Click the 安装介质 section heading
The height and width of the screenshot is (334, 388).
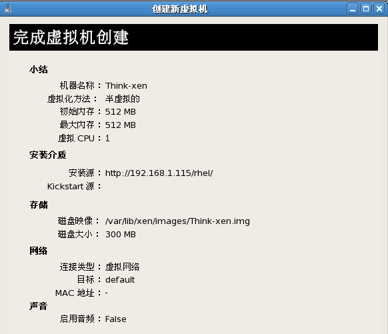click(48, 155)
